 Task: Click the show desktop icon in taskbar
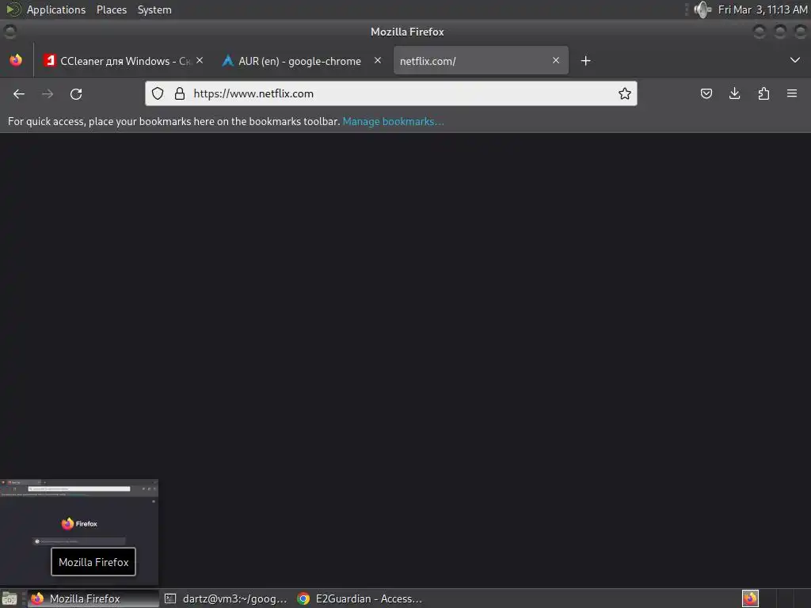10,598
